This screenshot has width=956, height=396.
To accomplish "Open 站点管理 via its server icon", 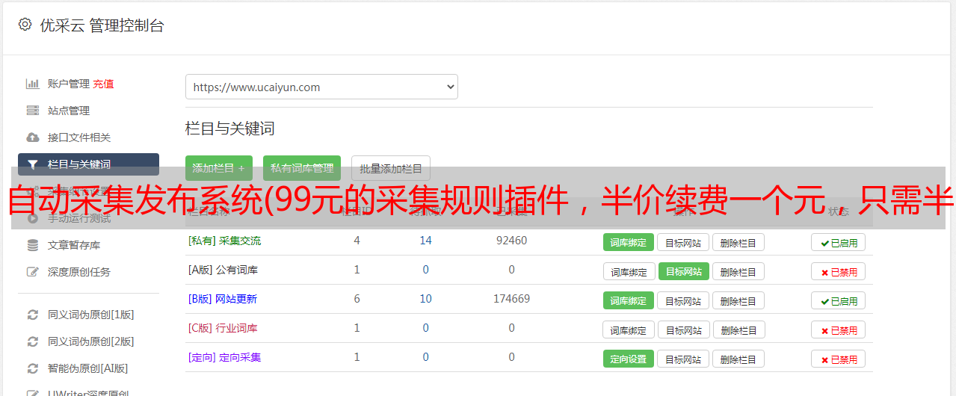I will pyautogui.click(x=33, y=111).
